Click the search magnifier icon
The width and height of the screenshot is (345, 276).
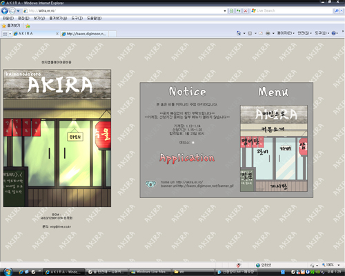(337, 11)
